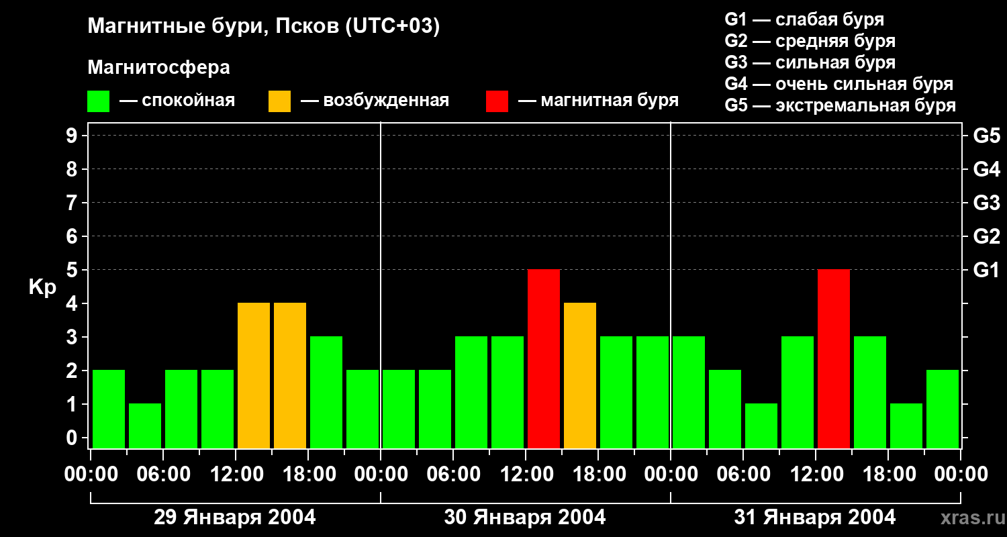Select the "30 Января 2004" date label
Viewport: 1007px width, 537px height.
click(525, 518)
